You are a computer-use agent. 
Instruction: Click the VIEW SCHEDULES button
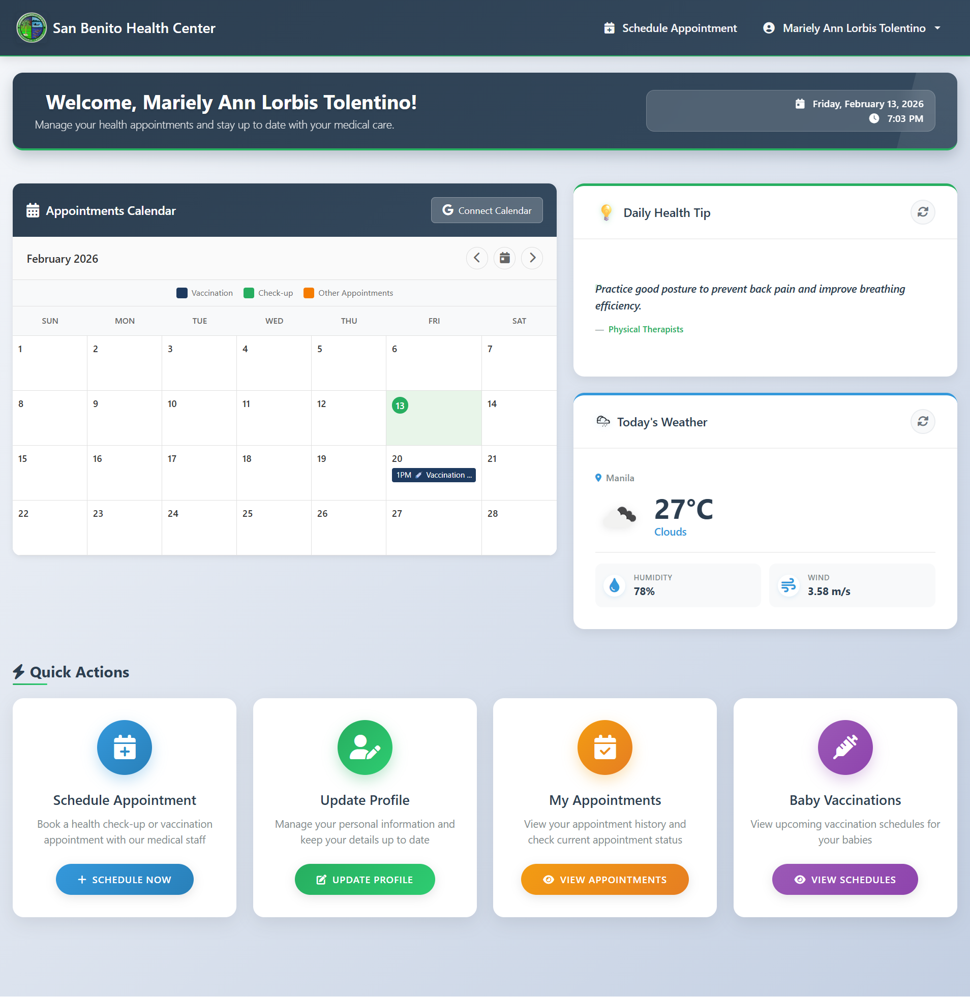[x=844, y=880]
